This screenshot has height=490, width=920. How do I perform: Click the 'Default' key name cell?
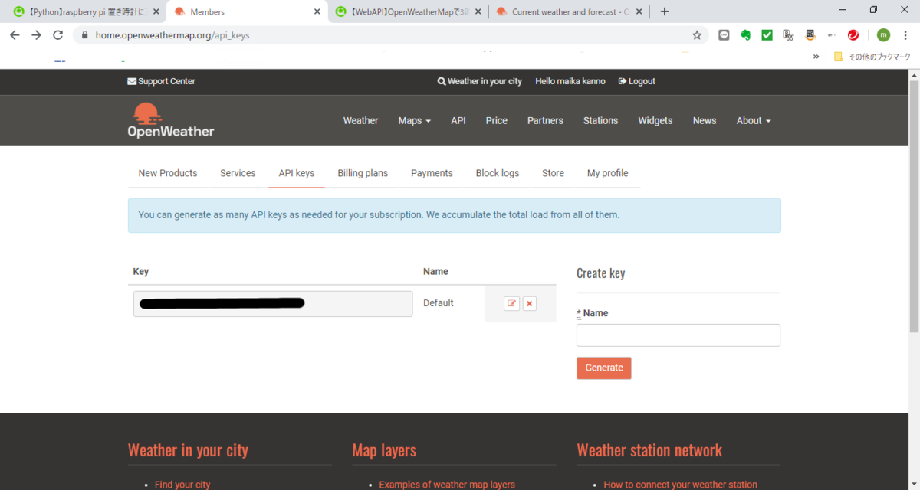pyautogui.click(x=439, y=303)
